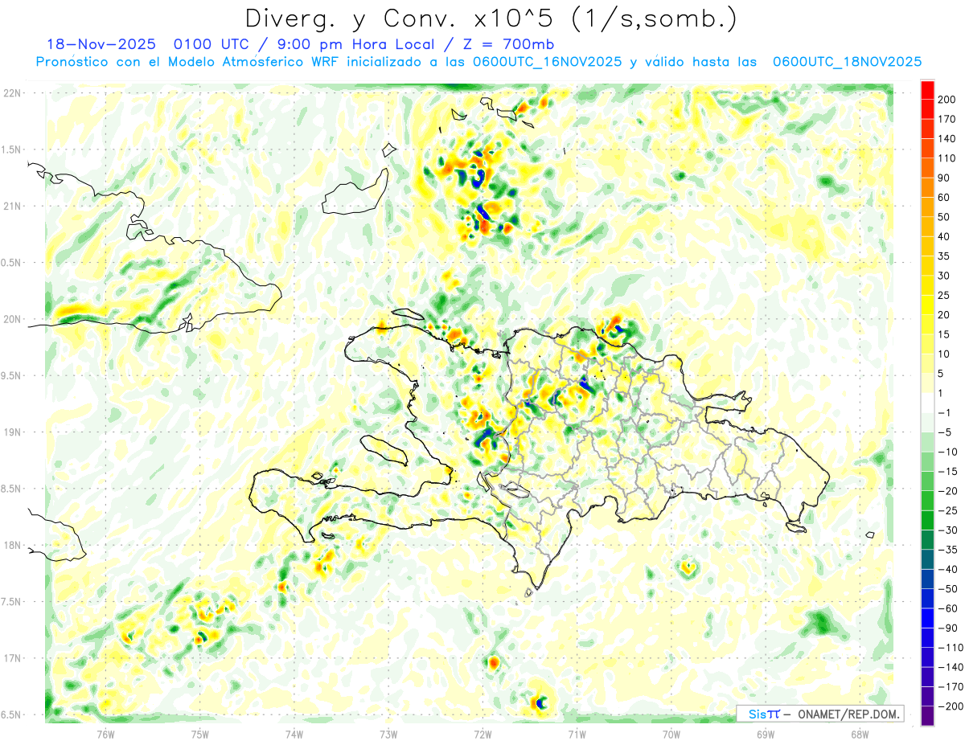Click the "20N" latitude label
The width and height of the screenshot is (965, 745).
coord(12,319)
